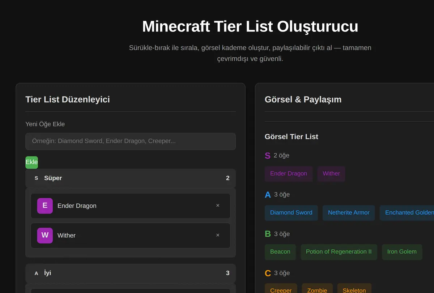Click the Potion of Regeneration II chip
The height and width of the screenshot is (293, 434).
pos(339,252)
